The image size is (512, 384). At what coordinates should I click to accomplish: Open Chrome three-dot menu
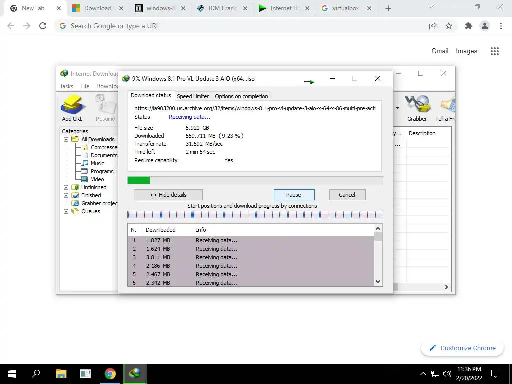(501, 26)
